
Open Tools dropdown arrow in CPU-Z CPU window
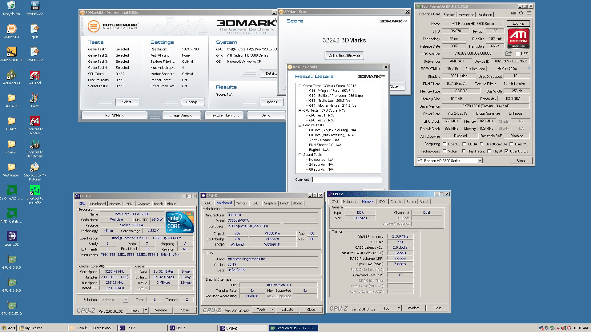(x=146, y=310)
